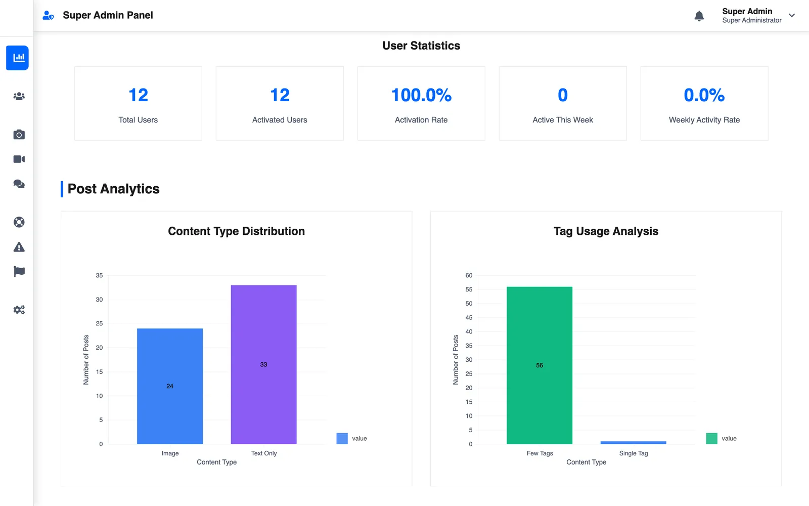The image size is (809, 506).
Task: Select the Weekly Activity Rate stat card
Action: pyautogui.click(x=704, y=103)
